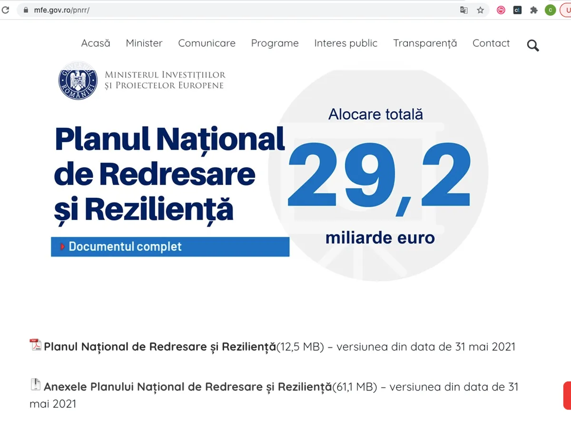Click the address bar showing mfe.gov.ro/pnrr/
The height and width of the screenshot is (428, 571).
pyautogui.click(x=238, y=10)
